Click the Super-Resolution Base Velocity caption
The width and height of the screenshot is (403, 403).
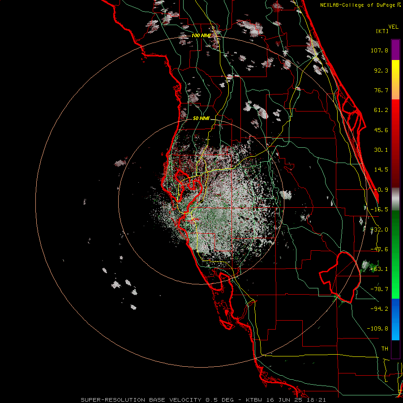click(x=203, y=400)
